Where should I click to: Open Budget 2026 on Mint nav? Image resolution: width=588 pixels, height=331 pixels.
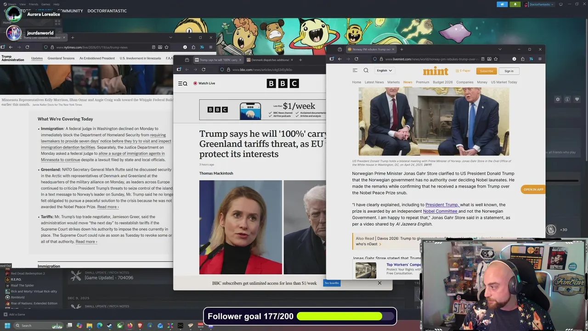coord(443,82)
